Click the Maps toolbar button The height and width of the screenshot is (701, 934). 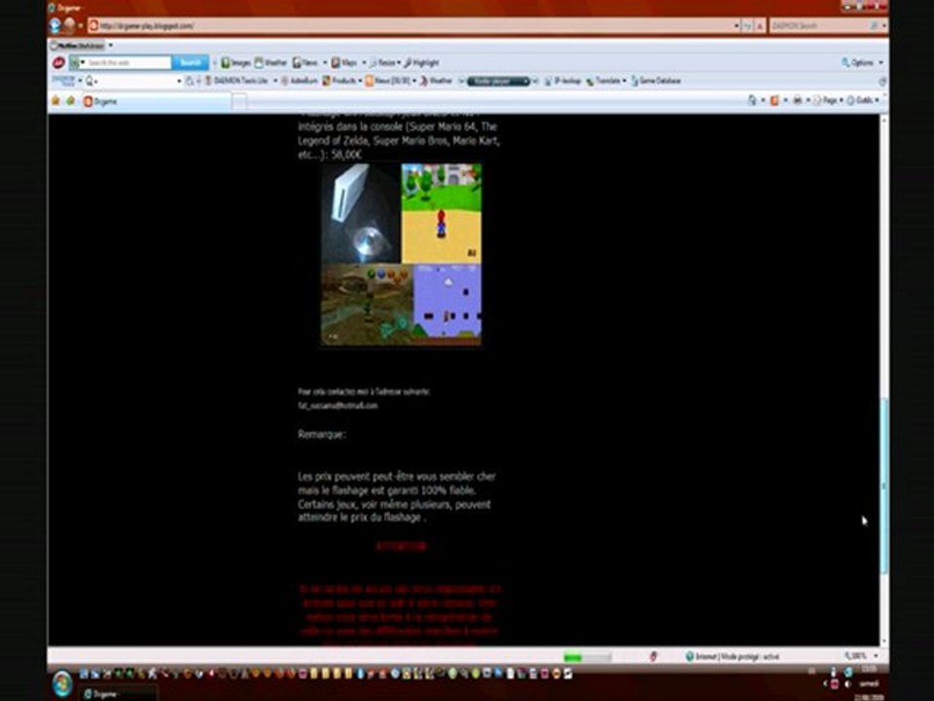point(344,62)
